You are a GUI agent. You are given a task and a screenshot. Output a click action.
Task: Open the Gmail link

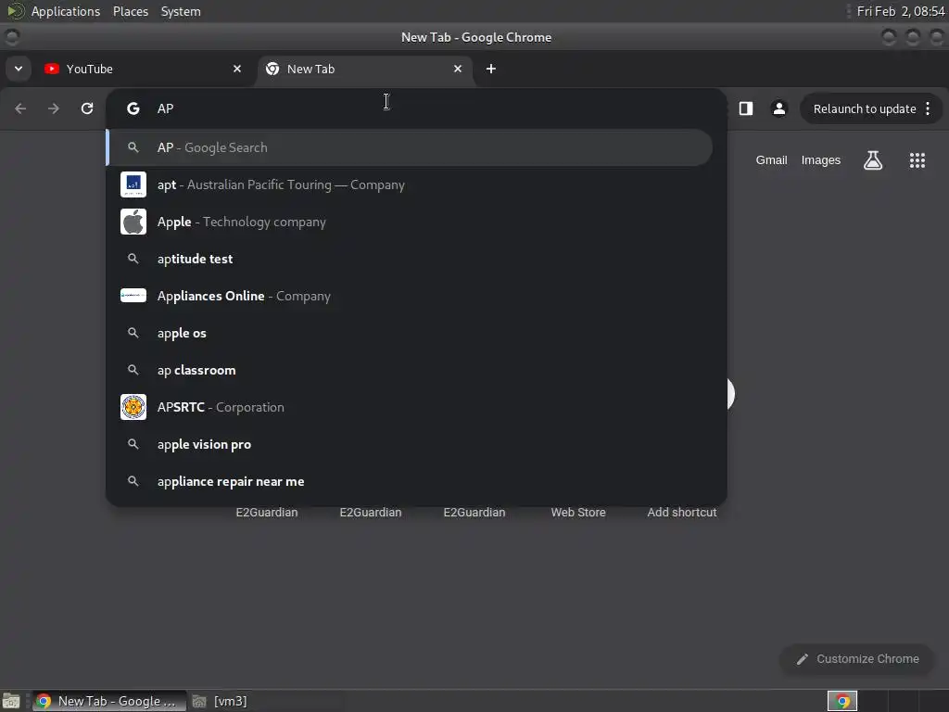tap(771, 160)
